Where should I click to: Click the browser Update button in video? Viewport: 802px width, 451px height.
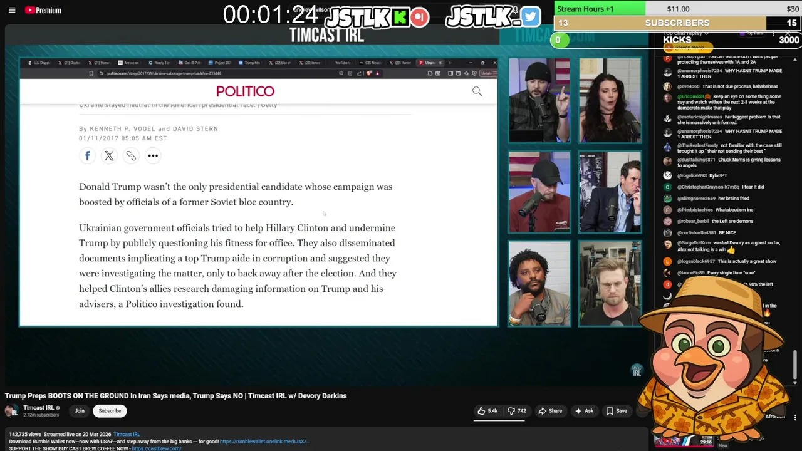click(487, 73)
